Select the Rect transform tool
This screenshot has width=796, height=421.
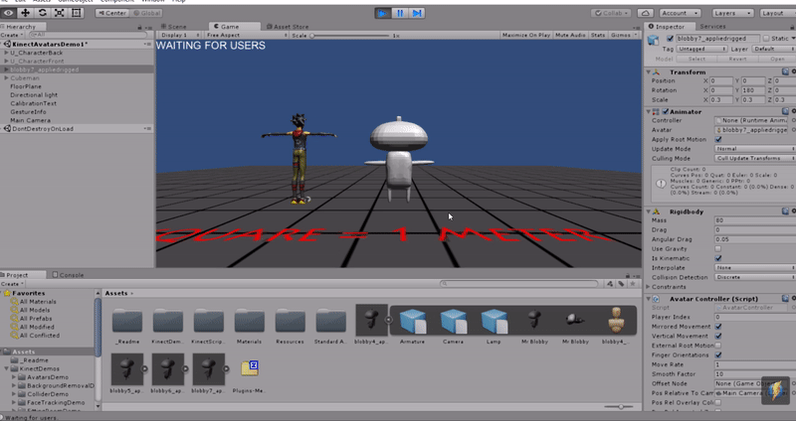click(x=76, y=13)
